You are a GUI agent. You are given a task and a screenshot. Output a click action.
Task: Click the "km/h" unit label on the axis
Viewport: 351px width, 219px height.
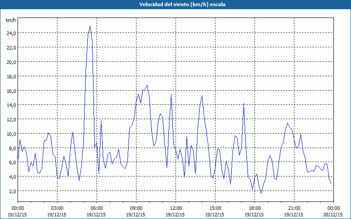11,20
